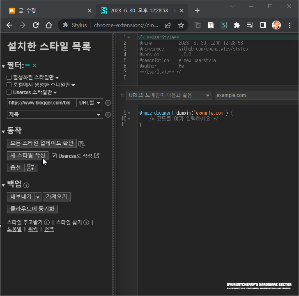Image resolution: width=299 pixels, height=296 pixels.
Task: Click 클라우드에 동기화 button
Action: (x=32, y=209)
